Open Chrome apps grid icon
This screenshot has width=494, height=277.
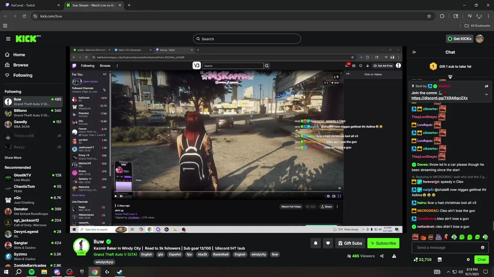pos(5,26)
